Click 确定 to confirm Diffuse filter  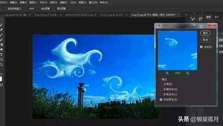[x=205, y=33]
